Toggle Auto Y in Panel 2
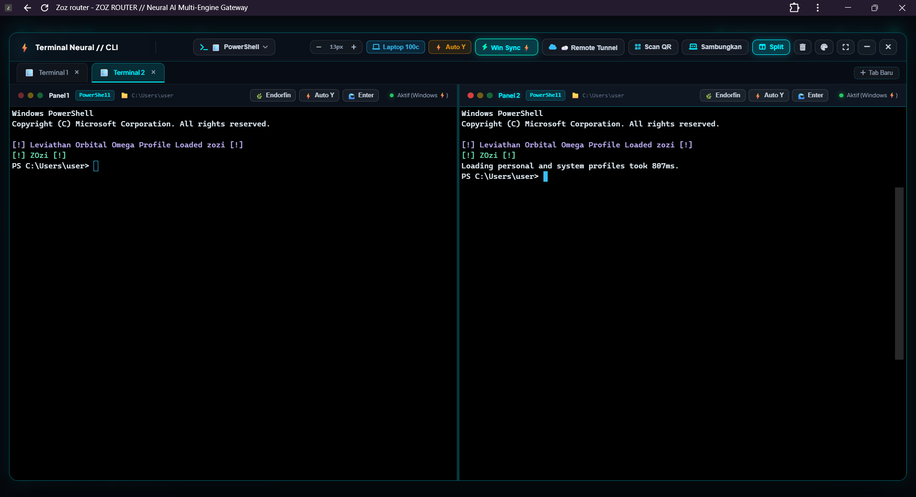Viewport: 916px width, 497px height. coord(769,95)
